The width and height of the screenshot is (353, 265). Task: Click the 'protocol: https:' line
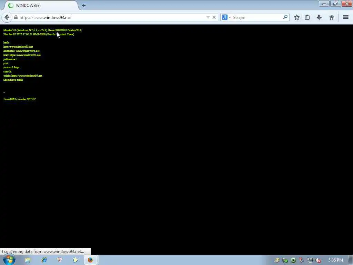tap(11, 67)
